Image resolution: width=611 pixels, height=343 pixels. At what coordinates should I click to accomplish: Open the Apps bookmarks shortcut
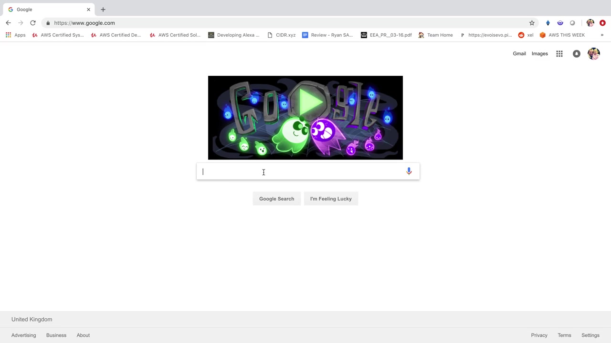click(x=15, y=35)
